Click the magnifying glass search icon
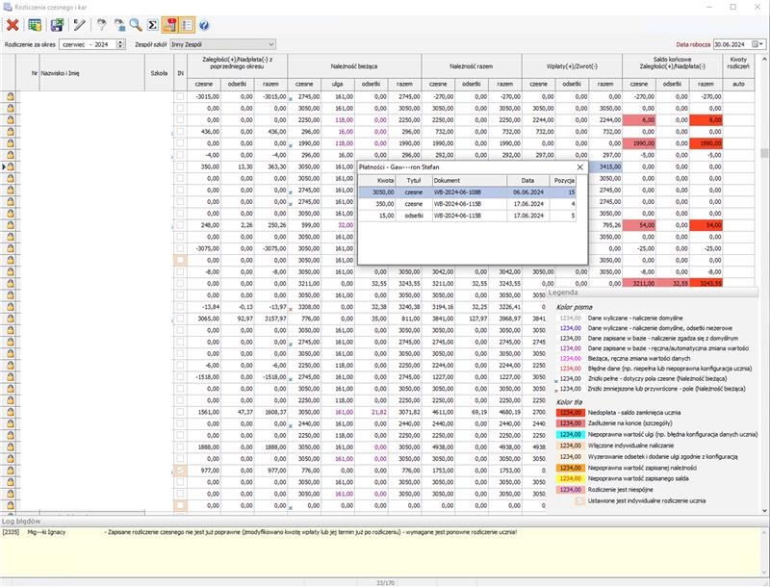The height and width of the screenshot is (587, 770). [136, 24]
